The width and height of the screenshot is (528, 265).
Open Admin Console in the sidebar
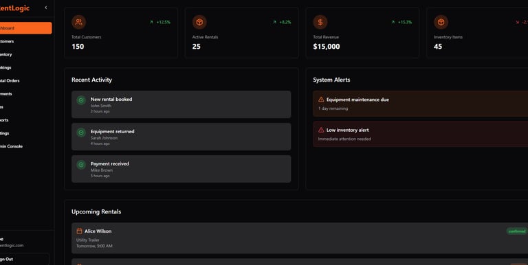point(25,146)
